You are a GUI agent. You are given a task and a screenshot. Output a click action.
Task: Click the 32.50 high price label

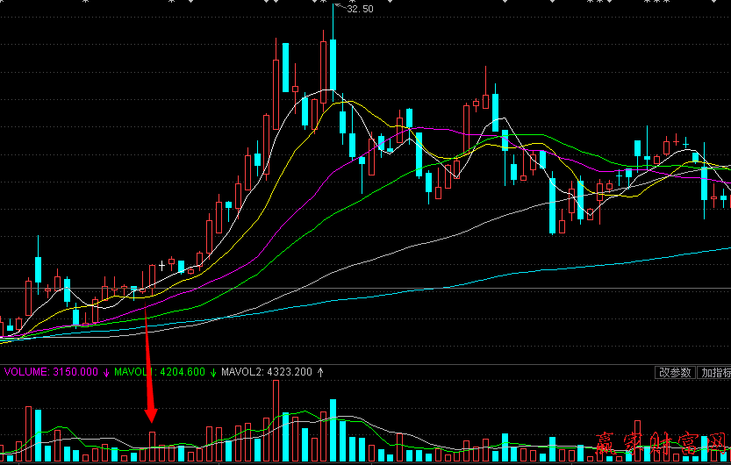pyautogui.click(x=360, y=9)
